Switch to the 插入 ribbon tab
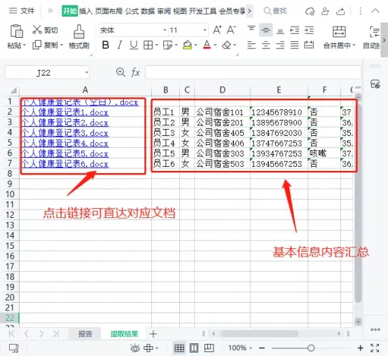 point(85,11)
